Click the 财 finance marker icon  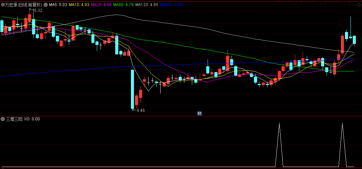[199, 114]
